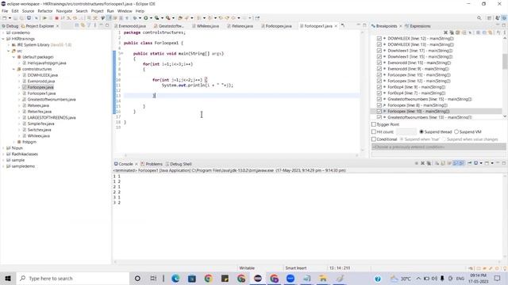Click Link with Editor icon in Project Explorer
This screenshot has width=508, height=285.
pos(83,25)
